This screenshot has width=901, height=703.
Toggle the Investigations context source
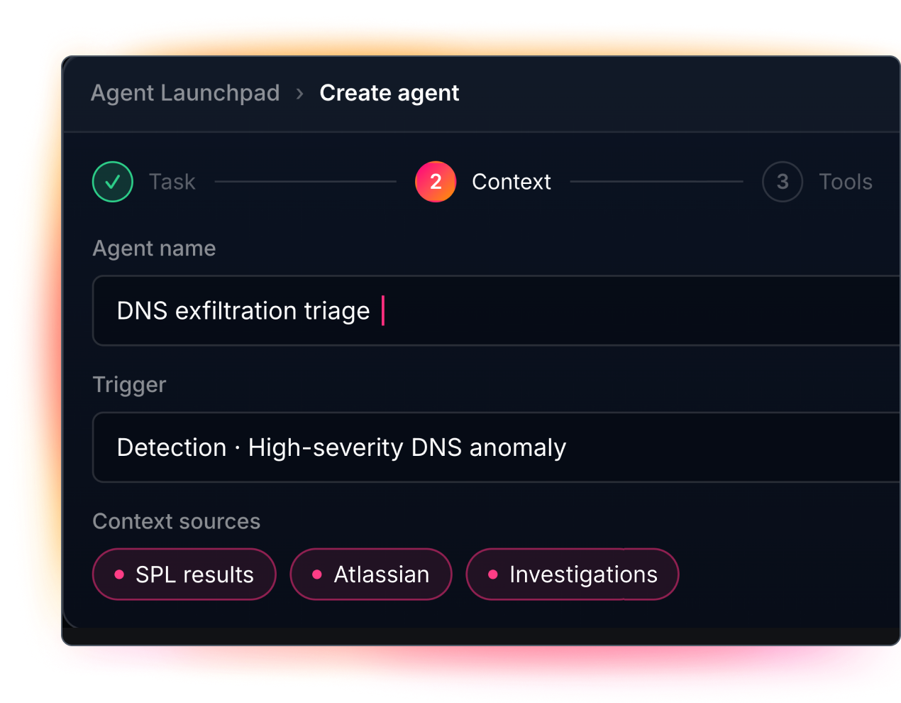(x=573, y=574)
